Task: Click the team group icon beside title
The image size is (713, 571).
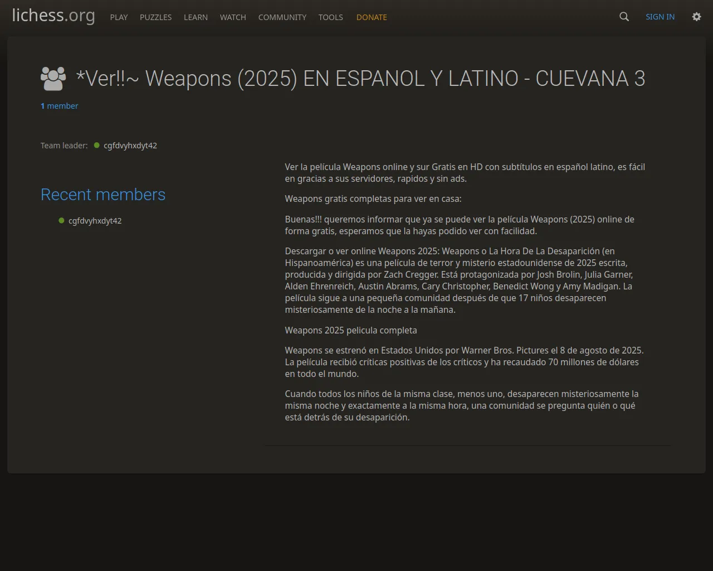Action: (x=53, y=79)
